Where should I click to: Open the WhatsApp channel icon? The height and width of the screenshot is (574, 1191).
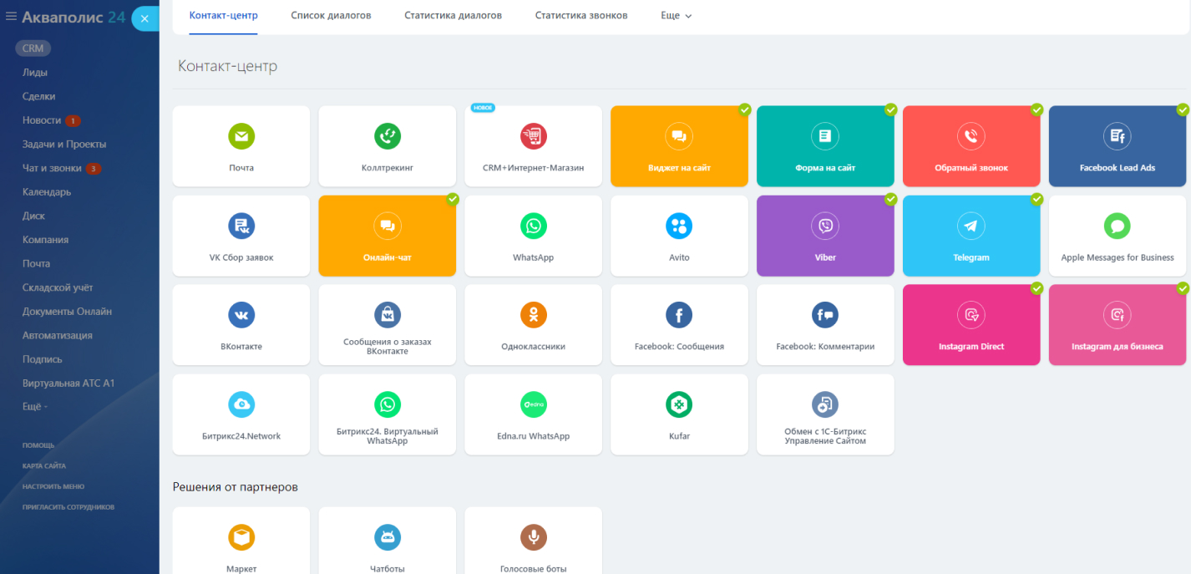533,226
